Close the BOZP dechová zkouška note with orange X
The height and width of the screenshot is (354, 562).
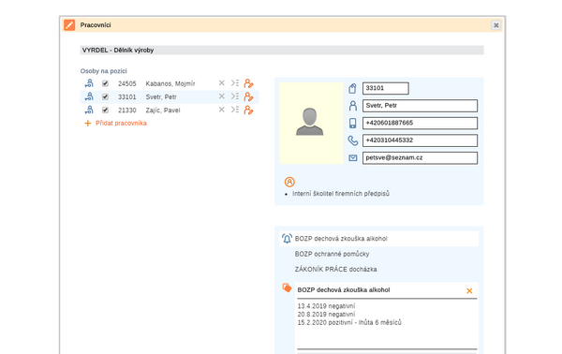469,291
